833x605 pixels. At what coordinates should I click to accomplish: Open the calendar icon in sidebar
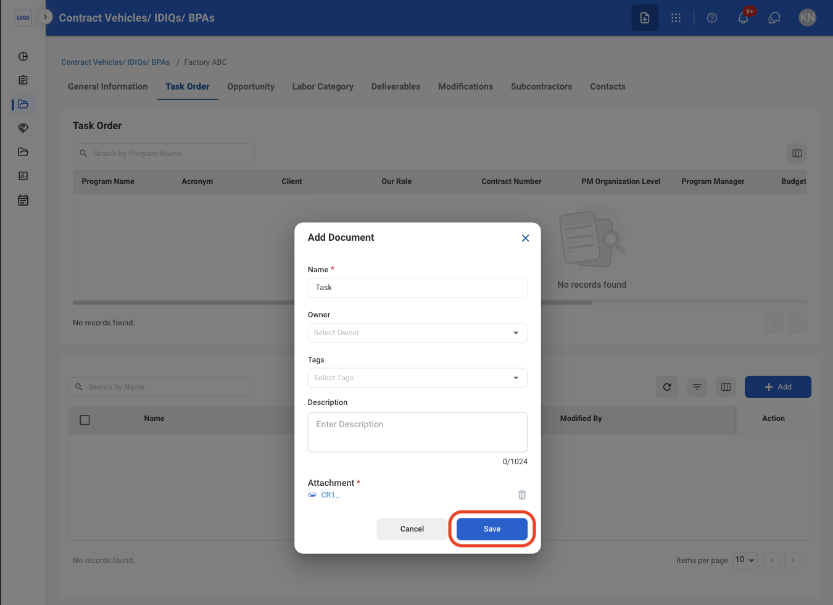[23, 200]
